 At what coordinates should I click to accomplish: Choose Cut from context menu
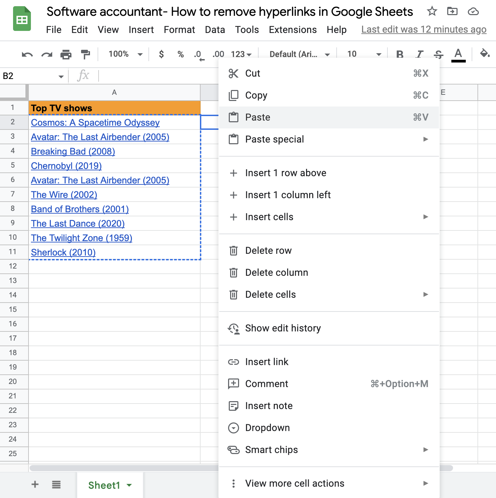(x=329, y=73)
